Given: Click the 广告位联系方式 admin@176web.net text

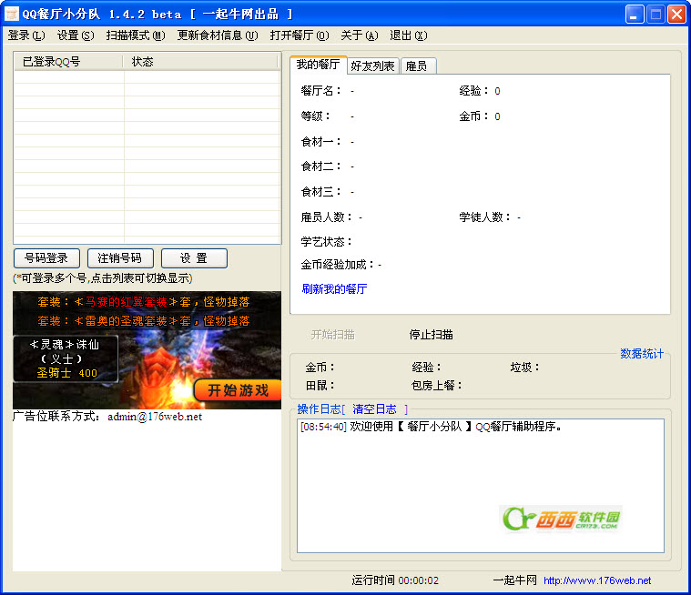Looking at the screenshot, I should click(x=107, y=417).
